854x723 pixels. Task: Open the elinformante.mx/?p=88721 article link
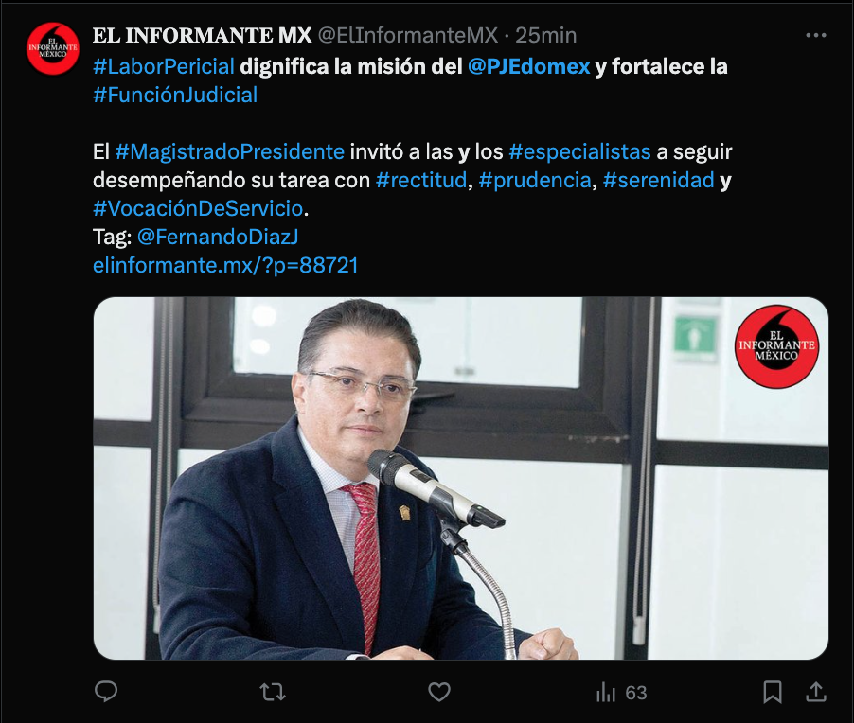point(225,265)
